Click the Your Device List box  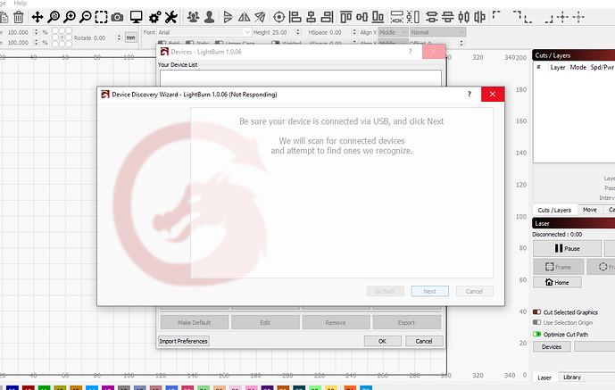[301, 78]
